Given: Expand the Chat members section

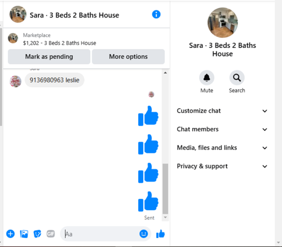Looking at the screenshot, I should pyautogui.click(x=222, y=129).
